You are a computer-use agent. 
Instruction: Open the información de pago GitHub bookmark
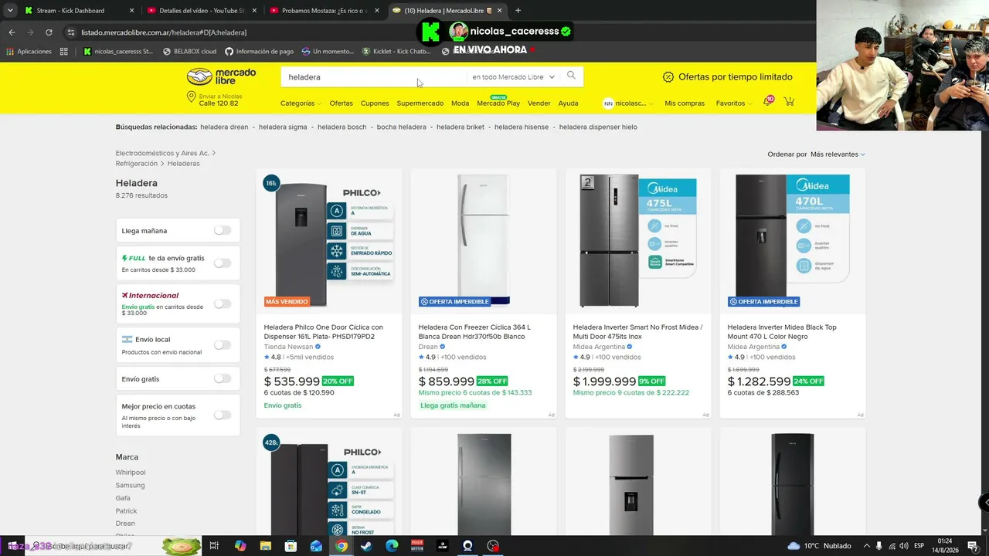click(259, 52)
